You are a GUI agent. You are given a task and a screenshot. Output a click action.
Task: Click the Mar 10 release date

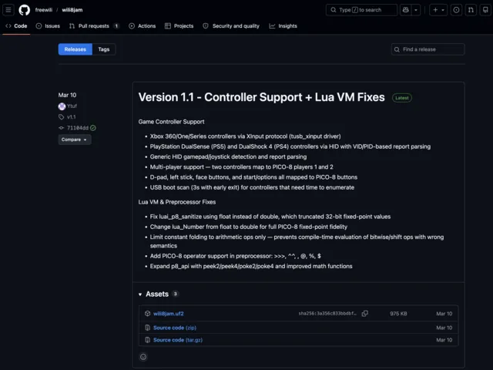pos(67,95)
